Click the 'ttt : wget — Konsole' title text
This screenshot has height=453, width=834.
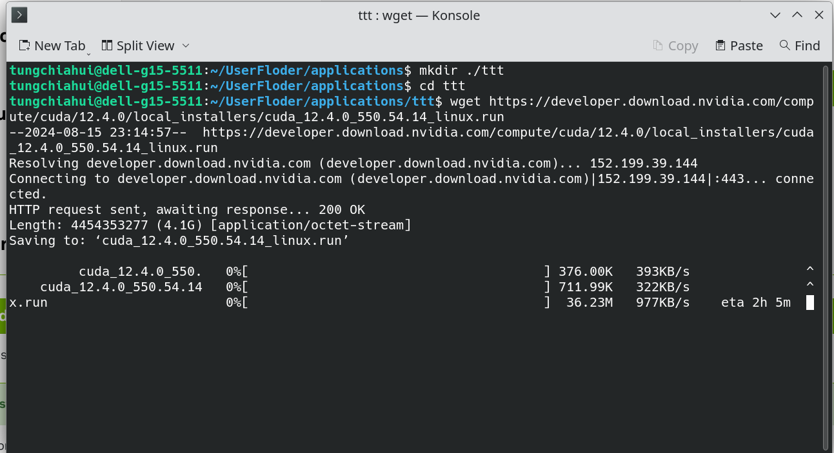coord(419,15)
